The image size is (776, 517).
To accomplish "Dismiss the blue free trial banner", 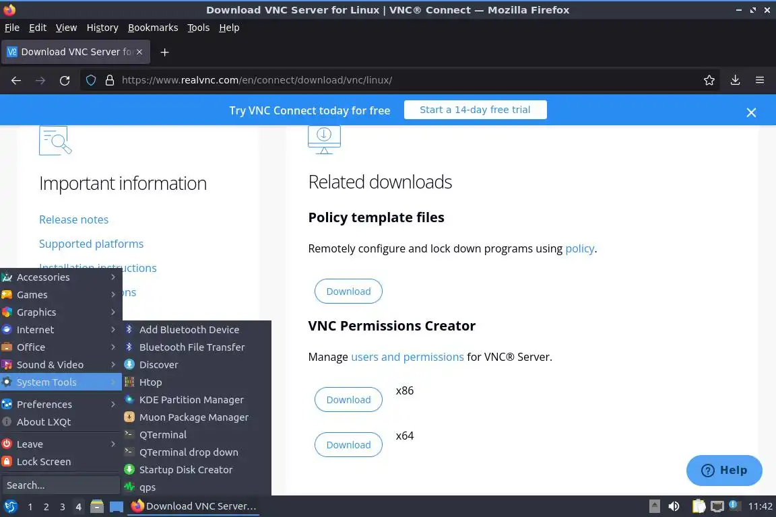I will [751, 112].
